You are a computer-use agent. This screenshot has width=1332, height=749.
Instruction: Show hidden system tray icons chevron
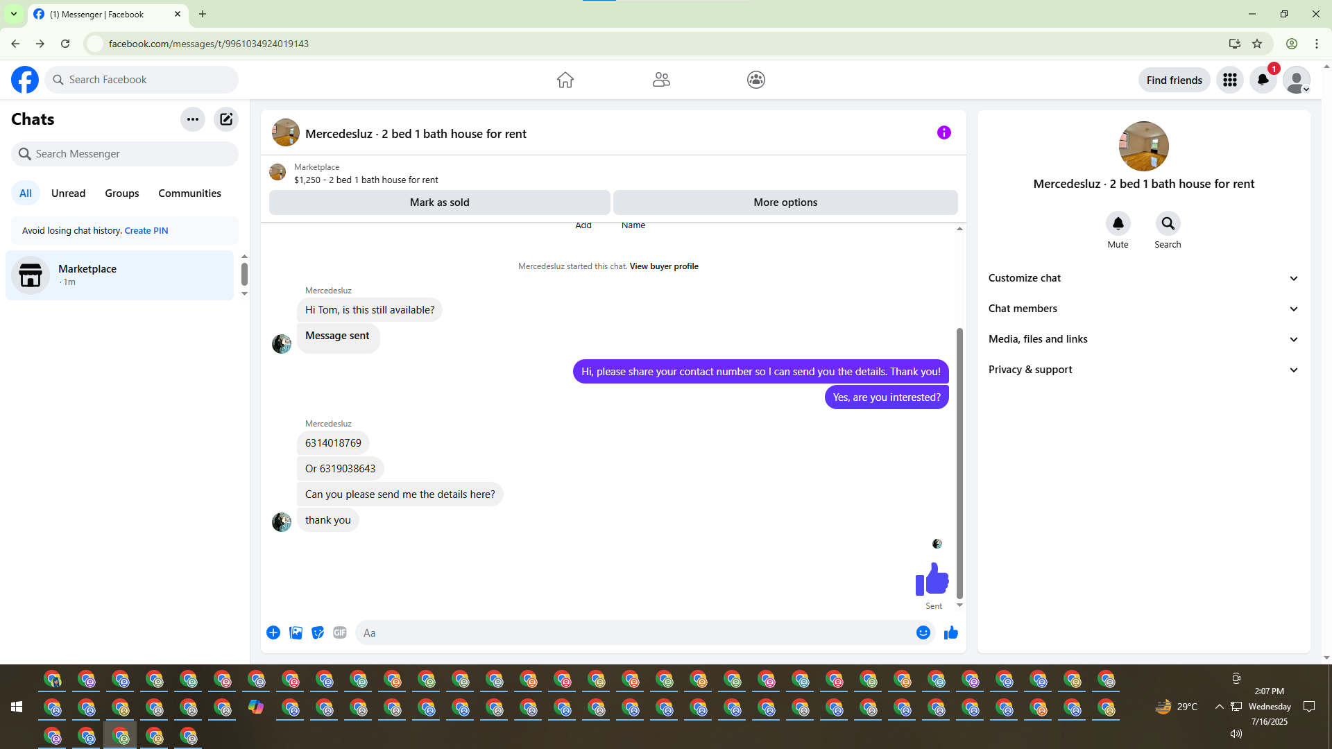1219,707
